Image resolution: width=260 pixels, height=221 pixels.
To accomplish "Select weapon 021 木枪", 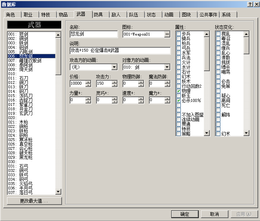I will pos(32,122).
